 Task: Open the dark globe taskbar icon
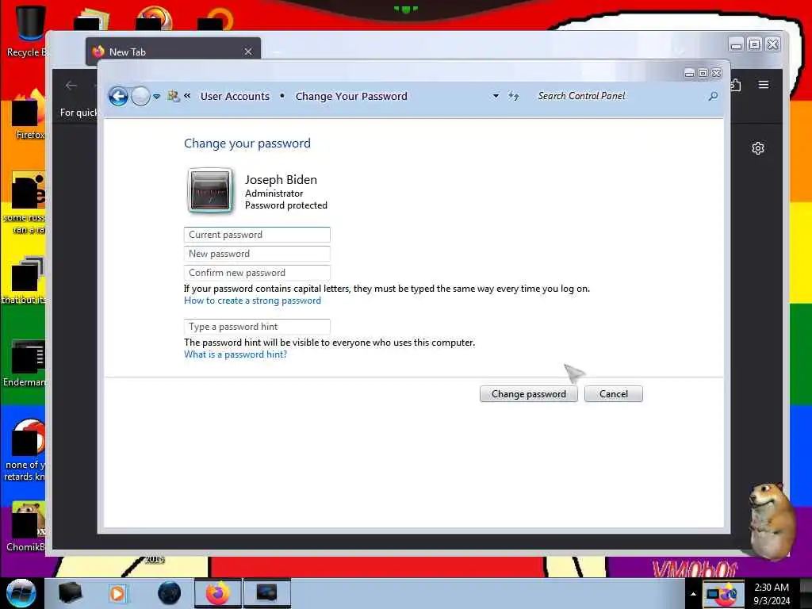coord(170,593)
